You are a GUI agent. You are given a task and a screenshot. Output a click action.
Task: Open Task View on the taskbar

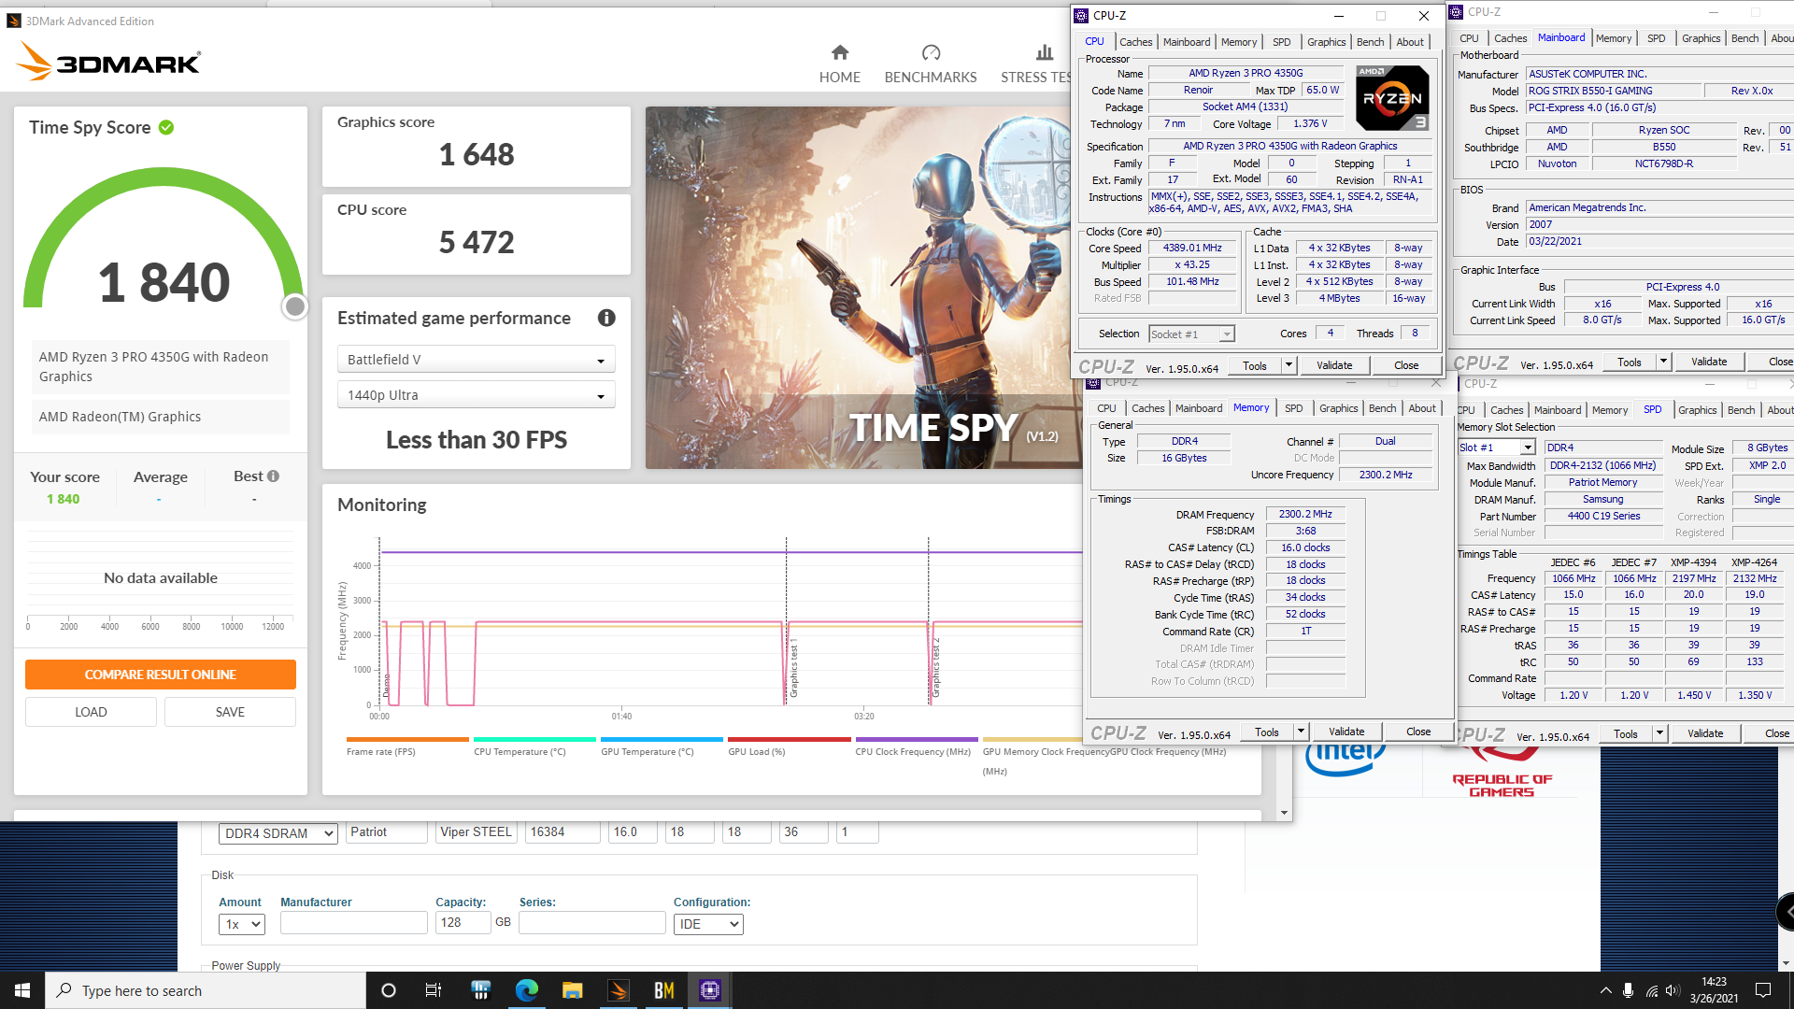[434, 990]
